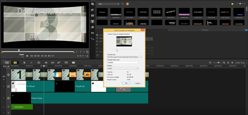Click zoom out magnifier on timeline
Viewport: 248px width, 115px height.
point(210,63)
